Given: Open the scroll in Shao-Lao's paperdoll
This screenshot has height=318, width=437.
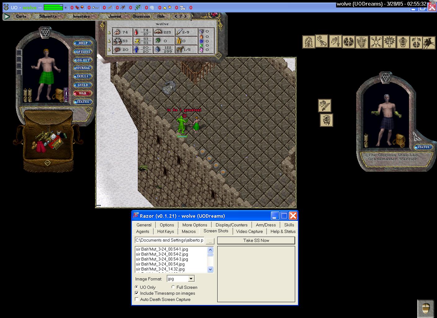Looking at the screenshot, I should point(366,140).
